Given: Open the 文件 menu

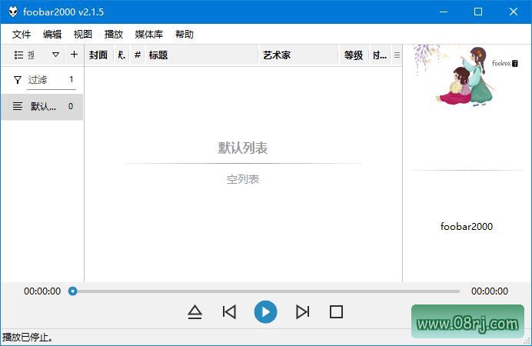Looking at the screenshot, I should pos(22,35).
